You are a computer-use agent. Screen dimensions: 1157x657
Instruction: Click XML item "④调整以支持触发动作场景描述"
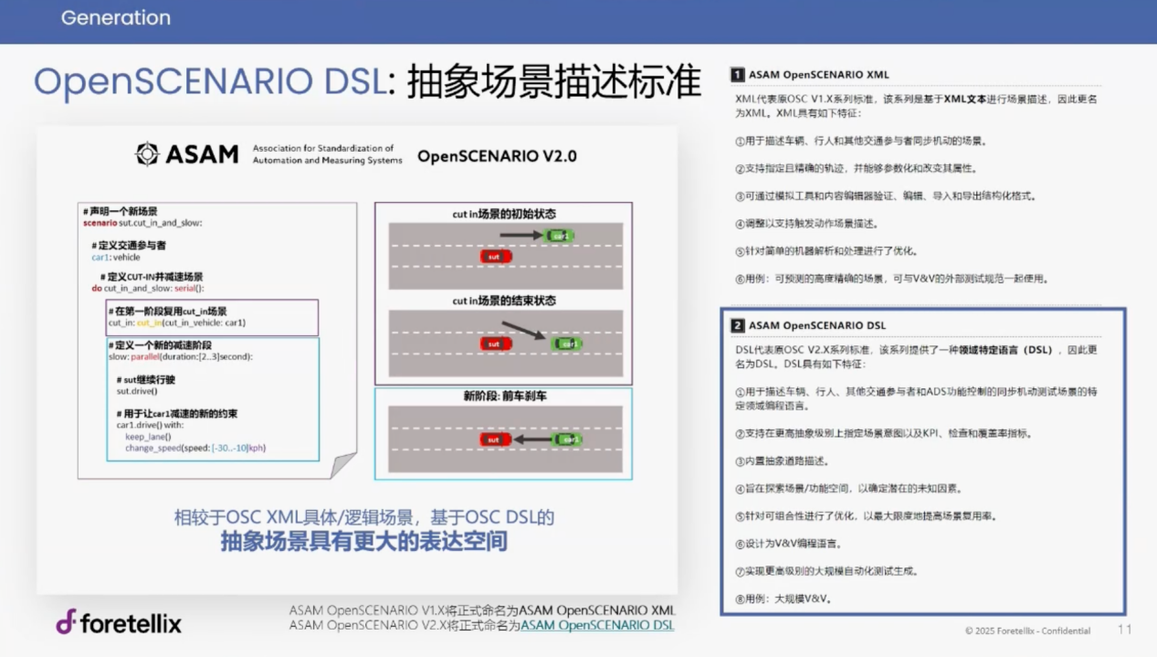pyautogui.click(x=806, y=224)
